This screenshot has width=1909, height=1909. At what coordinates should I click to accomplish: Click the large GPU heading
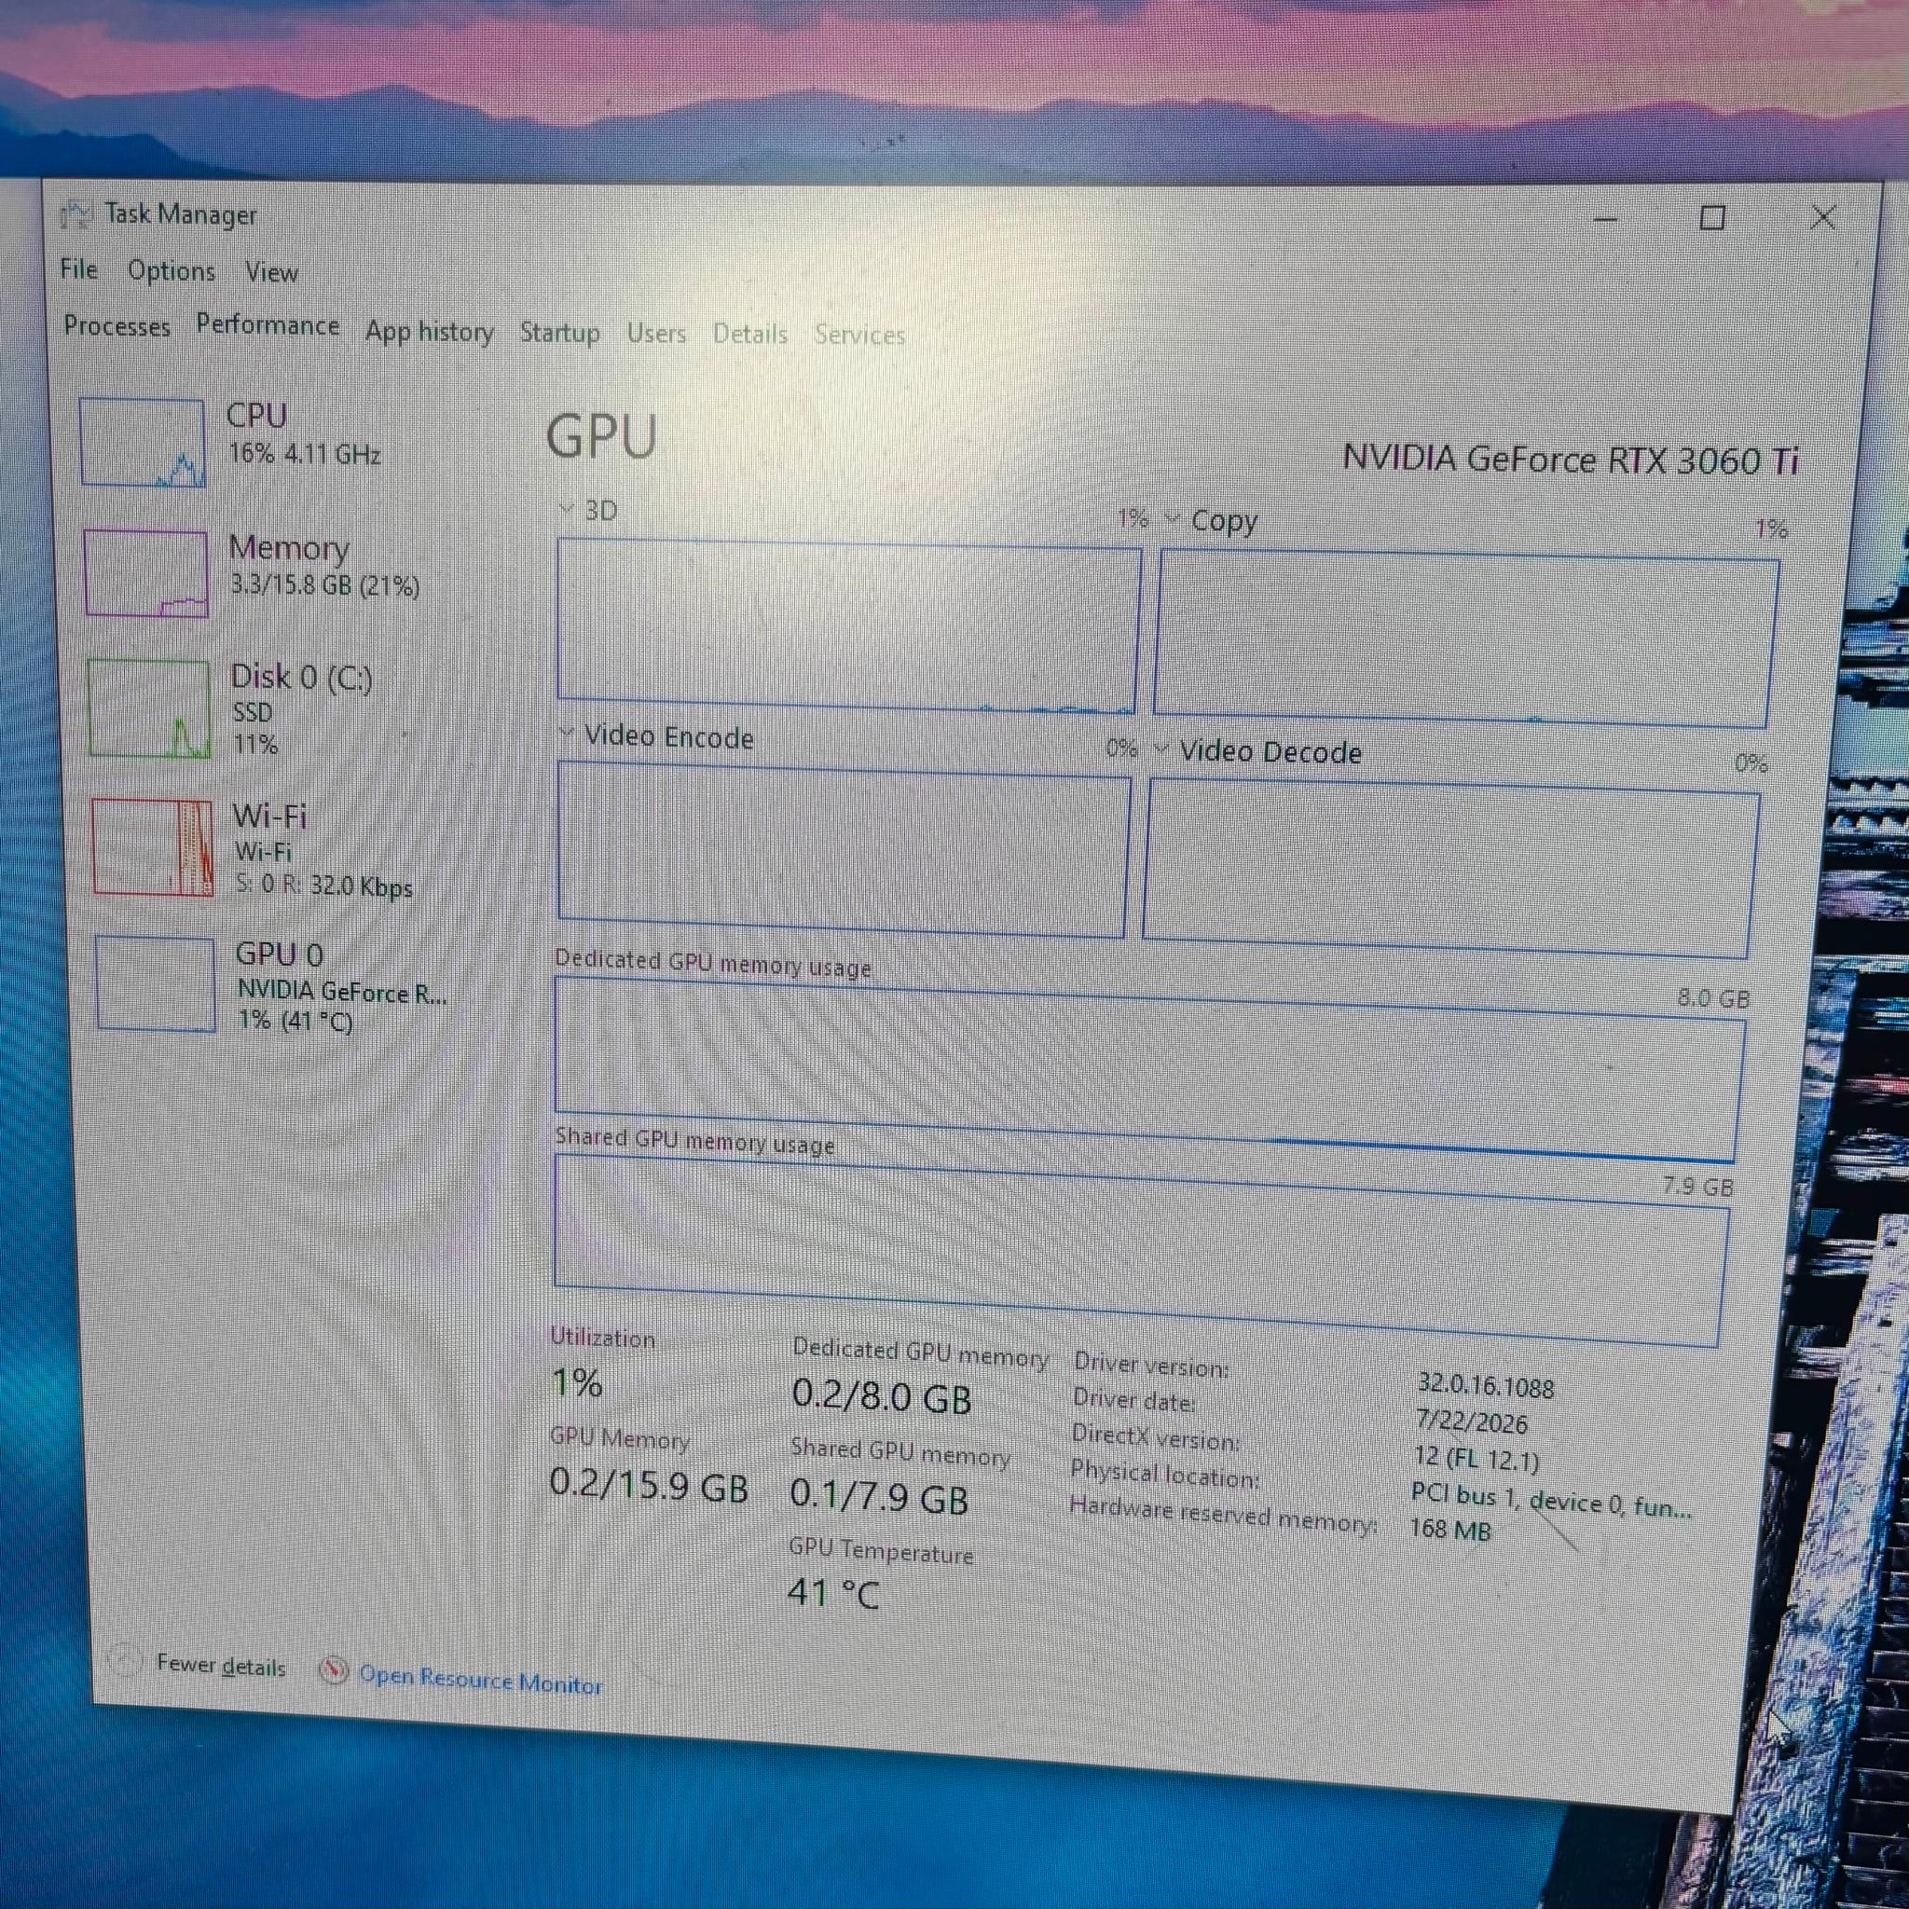tap(602, 437)
